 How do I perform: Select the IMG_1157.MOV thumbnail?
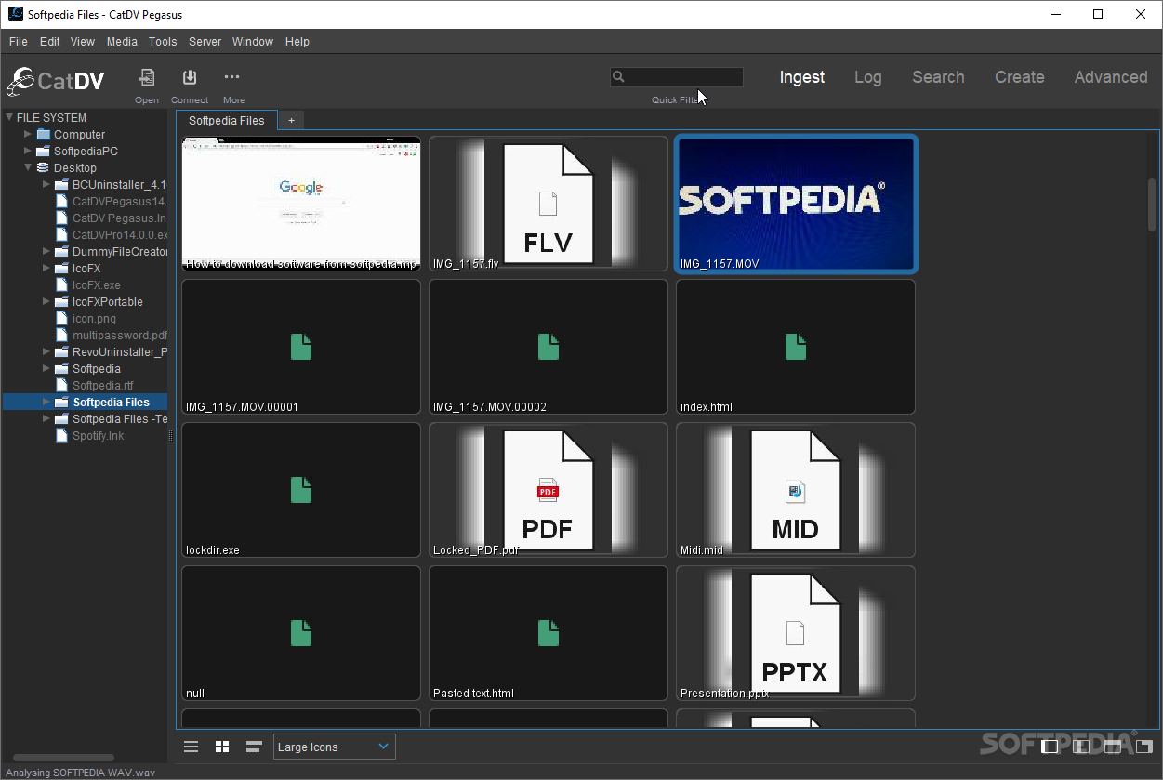[x=796, y=204]
